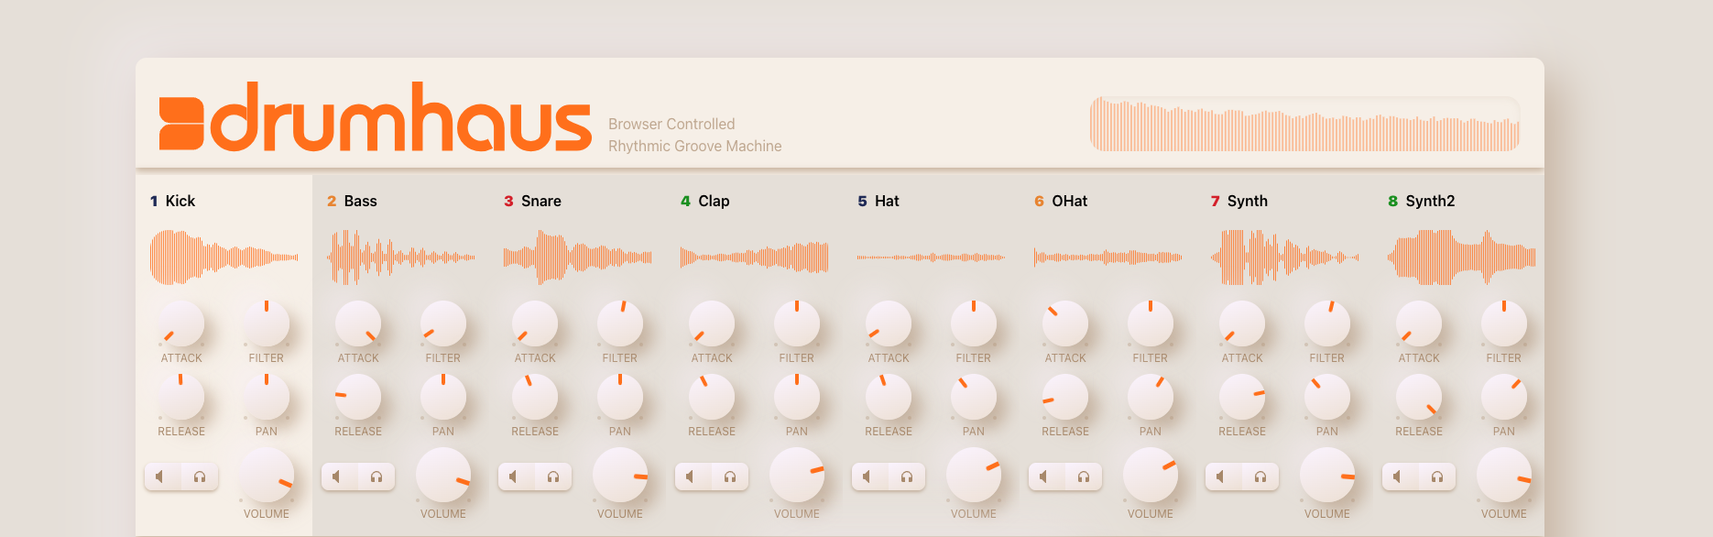Solo the Hat track headphones icon
The image size is (1713, 537).
point(907,477)
